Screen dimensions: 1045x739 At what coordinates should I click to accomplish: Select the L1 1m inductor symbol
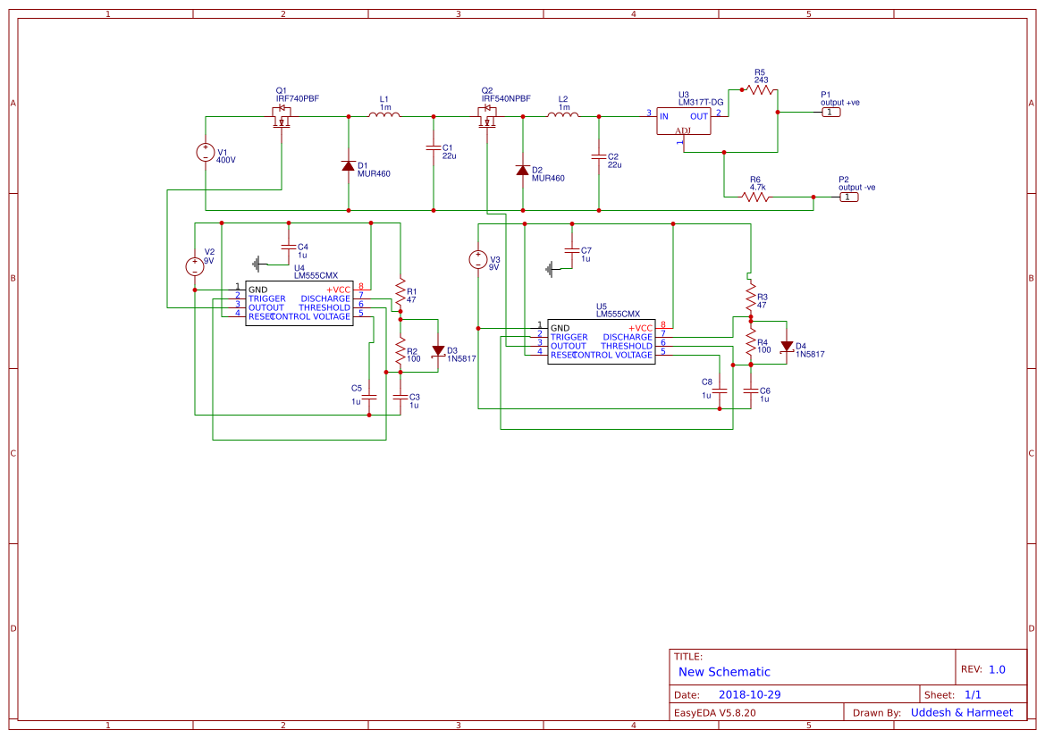coord(384,115)
